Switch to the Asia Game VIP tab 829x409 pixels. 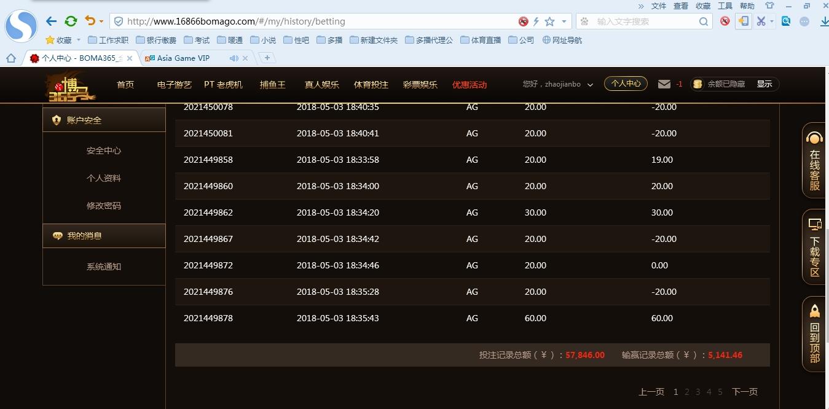[x=183, y=58]
